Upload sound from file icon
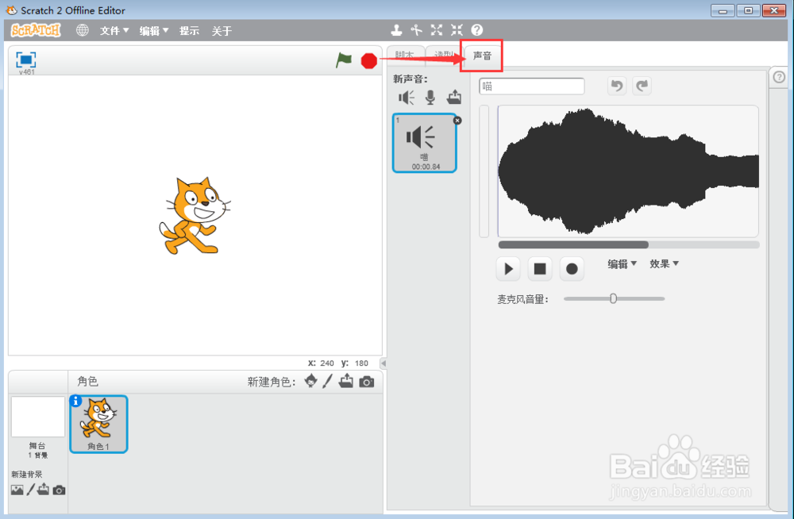 tap(453, 96)
